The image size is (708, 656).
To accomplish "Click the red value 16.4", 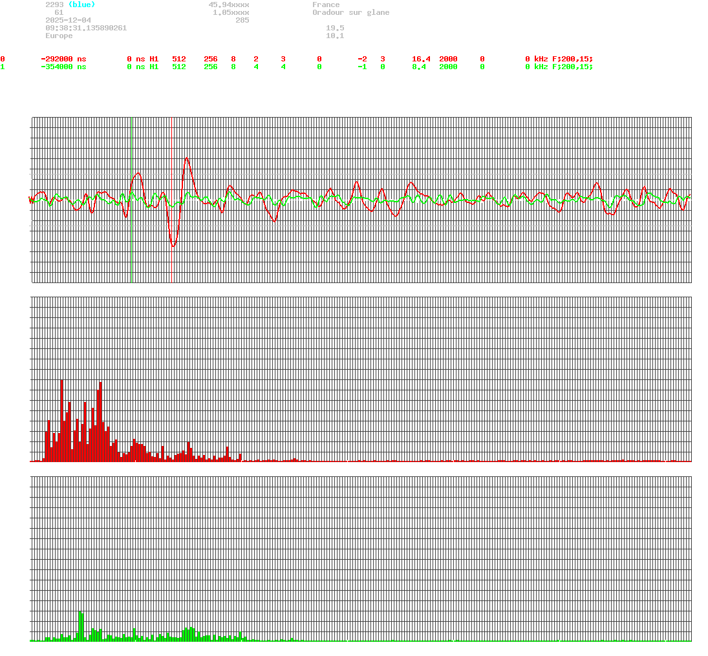I will [x=422, y=59].
